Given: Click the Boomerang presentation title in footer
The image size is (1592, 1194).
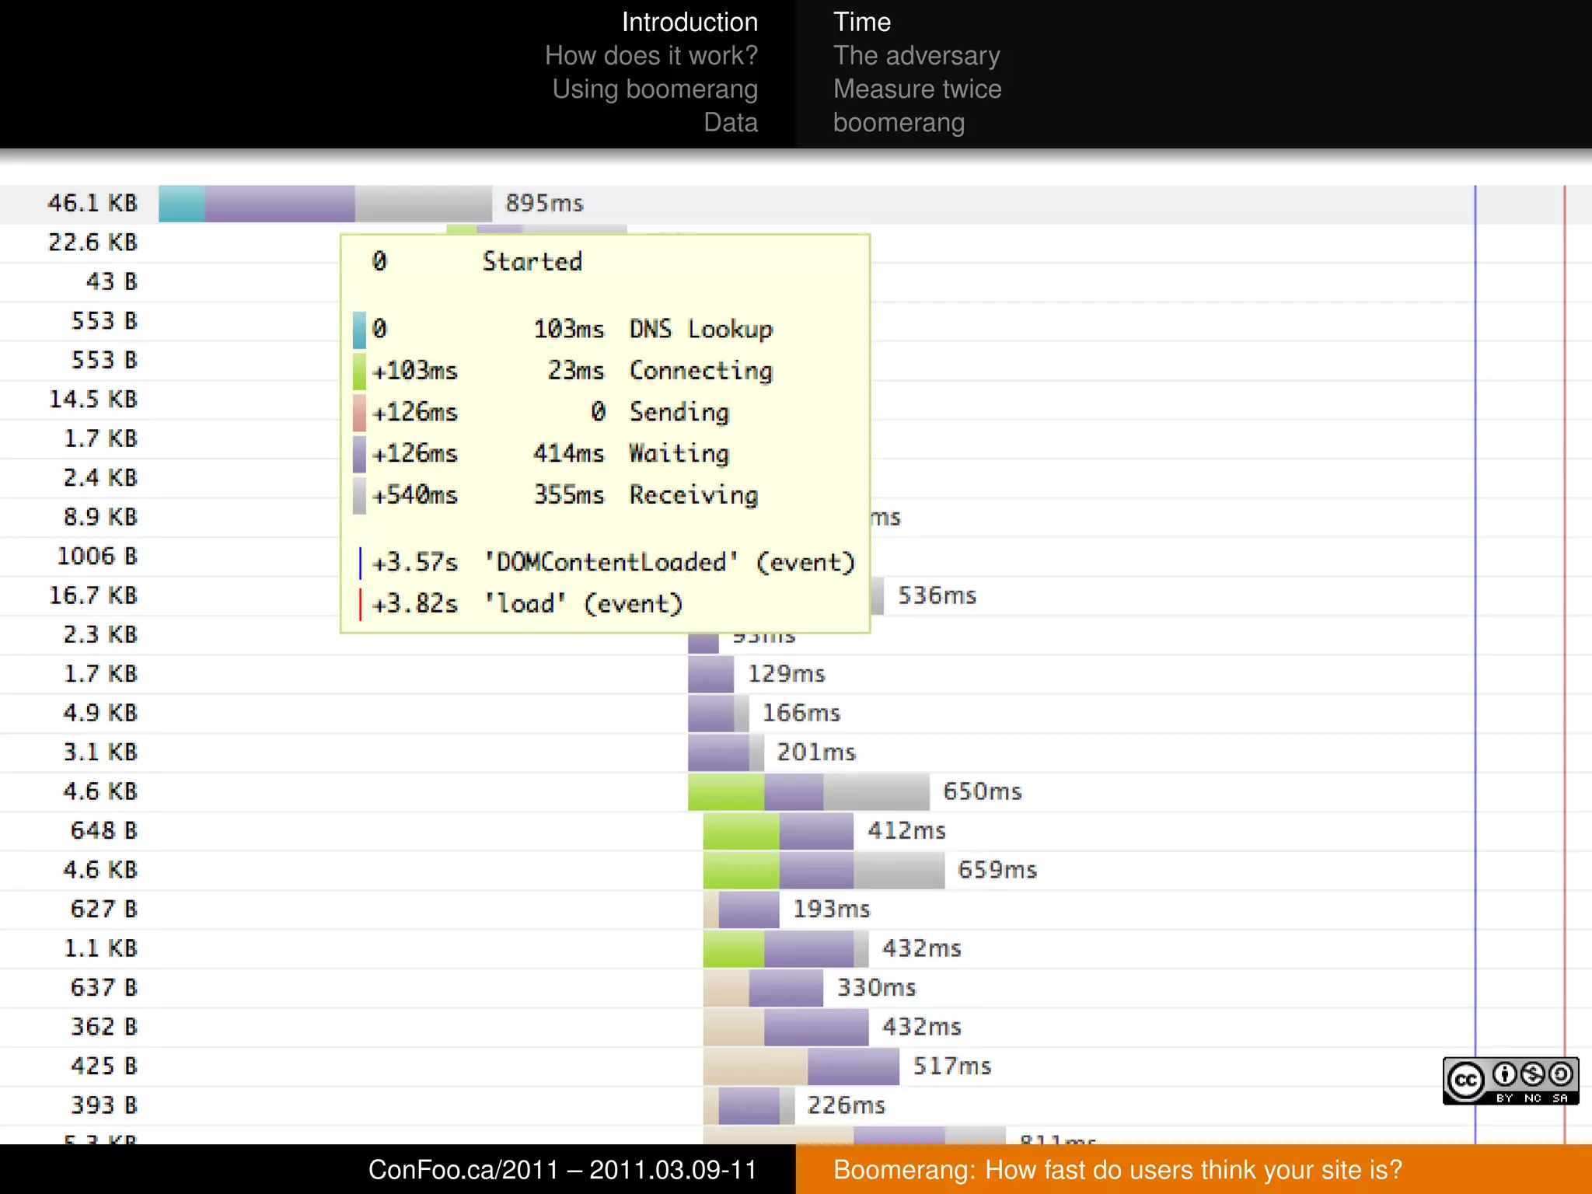Looking at the screenshot, I should pos(1117,1170).
